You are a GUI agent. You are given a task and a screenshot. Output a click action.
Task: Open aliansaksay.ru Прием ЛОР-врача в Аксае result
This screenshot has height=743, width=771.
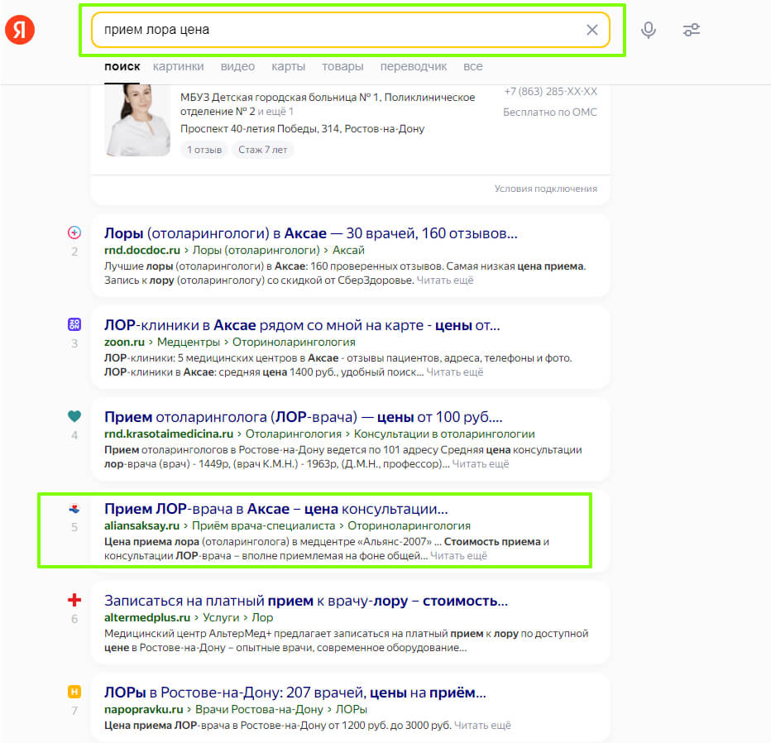tap(275, 509)
